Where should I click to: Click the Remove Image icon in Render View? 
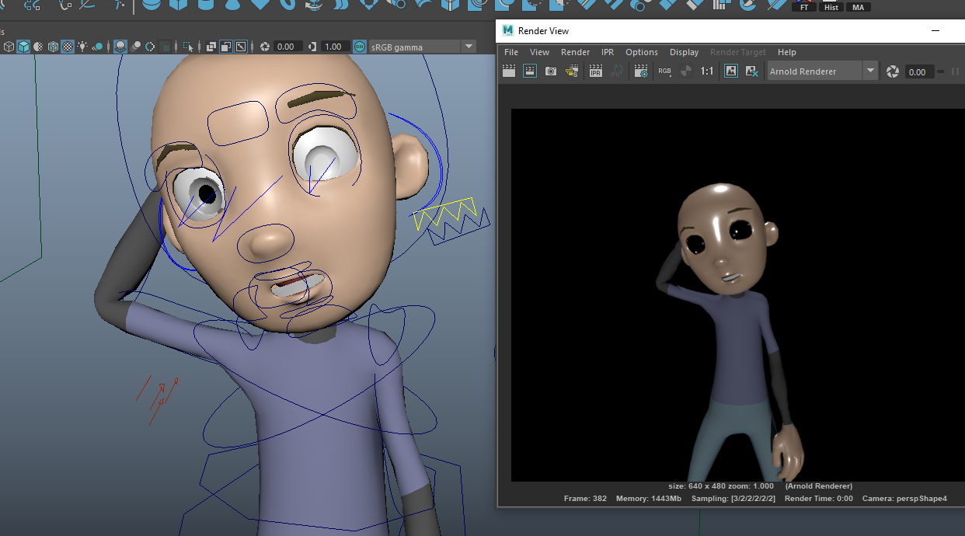point(751,71)
